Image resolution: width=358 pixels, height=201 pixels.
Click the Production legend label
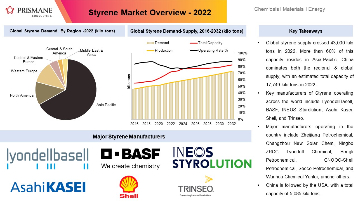164,50
